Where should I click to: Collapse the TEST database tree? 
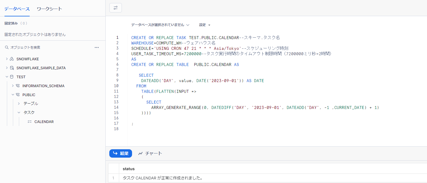[x=7, y=77]
